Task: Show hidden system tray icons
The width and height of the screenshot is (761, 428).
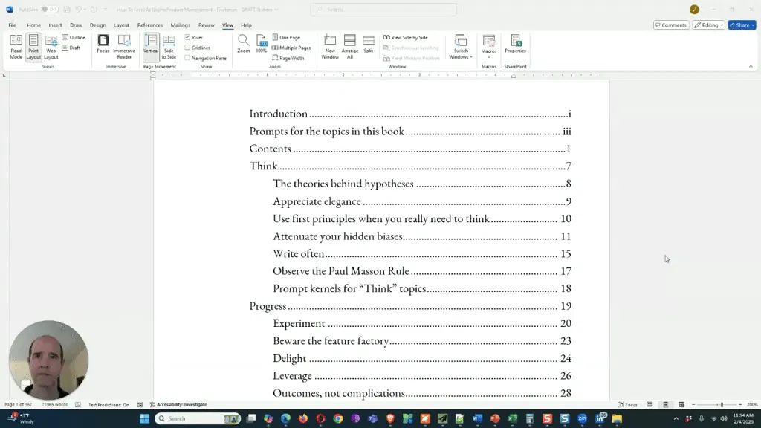Action: coord(676,418)
